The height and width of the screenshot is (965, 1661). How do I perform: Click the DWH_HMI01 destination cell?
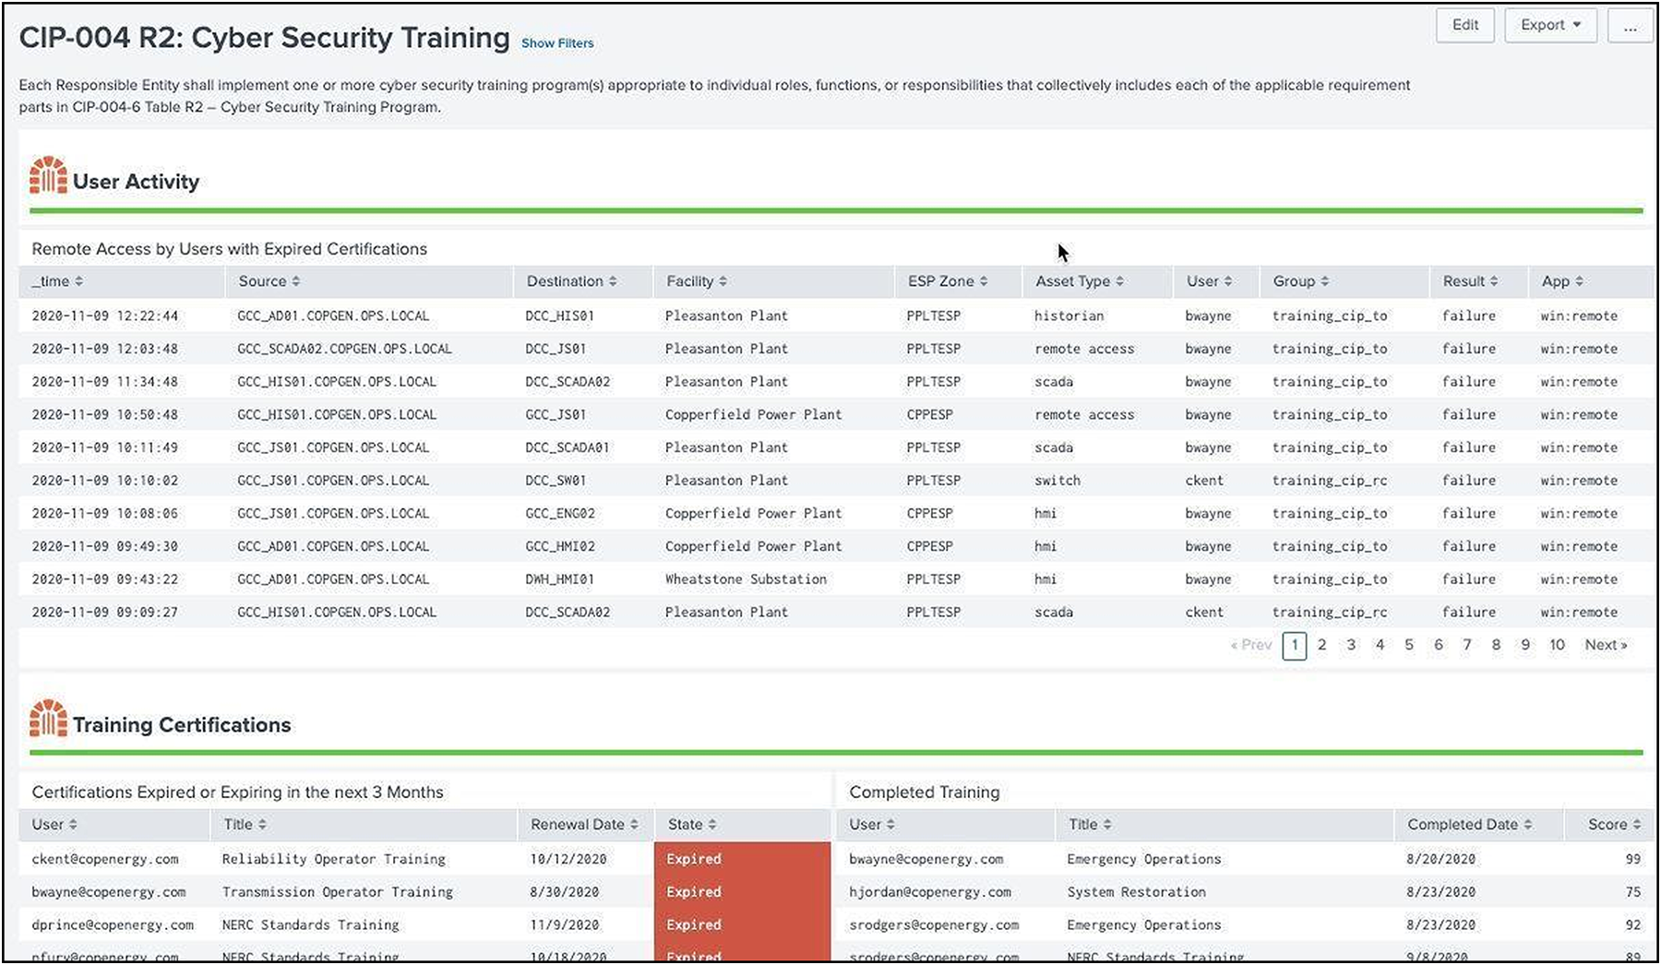coord(559,579)
